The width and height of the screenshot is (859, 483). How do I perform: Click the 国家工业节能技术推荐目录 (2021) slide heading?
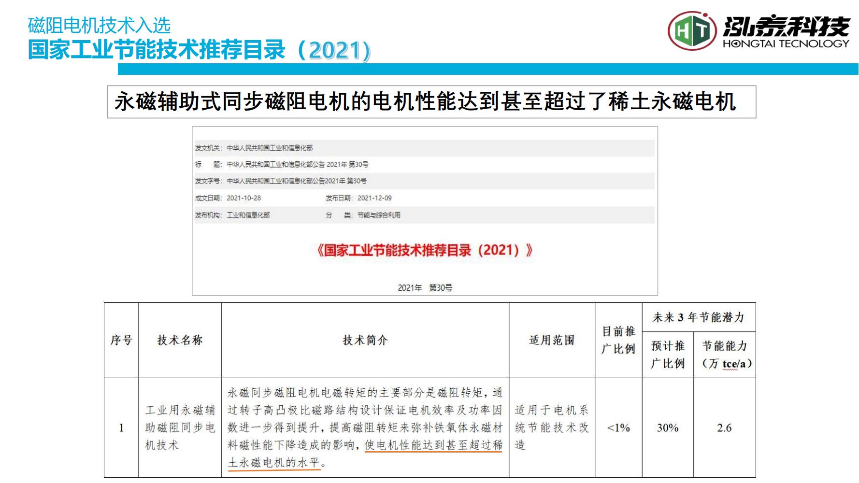199,50
